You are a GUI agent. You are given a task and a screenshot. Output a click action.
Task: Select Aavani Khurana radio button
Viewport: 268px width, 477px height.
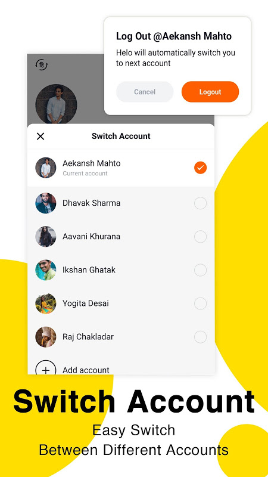200,237
